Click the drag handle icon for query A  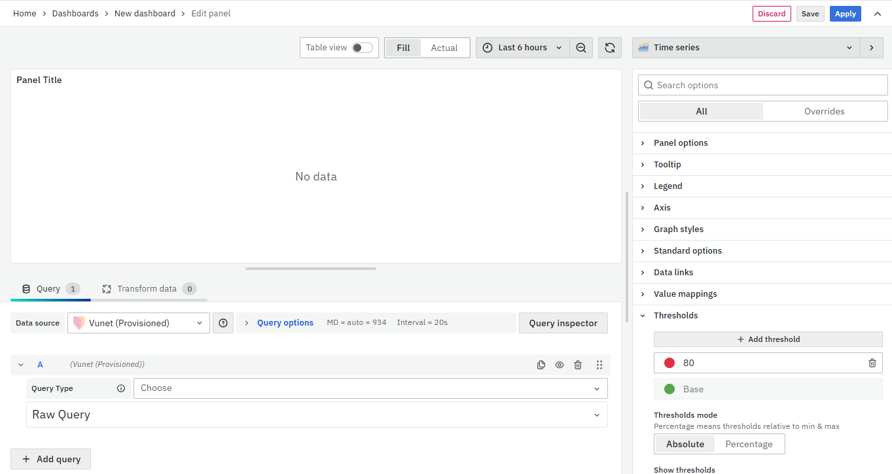tap(599, 365)
